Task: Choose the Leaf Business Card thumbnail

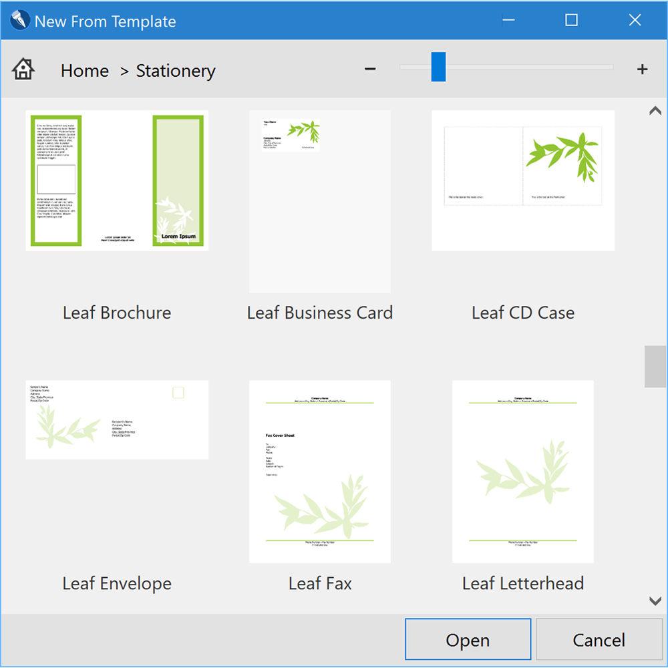Action: [320, 201]
